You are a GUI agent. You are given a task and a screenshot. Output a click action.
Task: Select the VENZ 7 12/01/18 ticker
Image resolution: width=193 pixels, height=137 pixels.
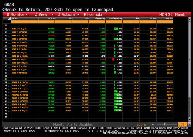pos(19,32)
